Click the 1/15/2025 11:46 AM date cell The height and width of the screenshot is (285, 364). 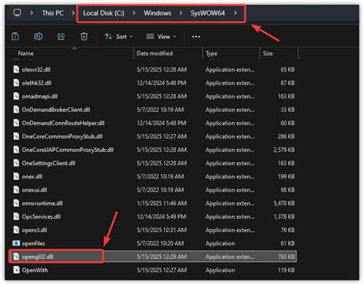point(161,204)
